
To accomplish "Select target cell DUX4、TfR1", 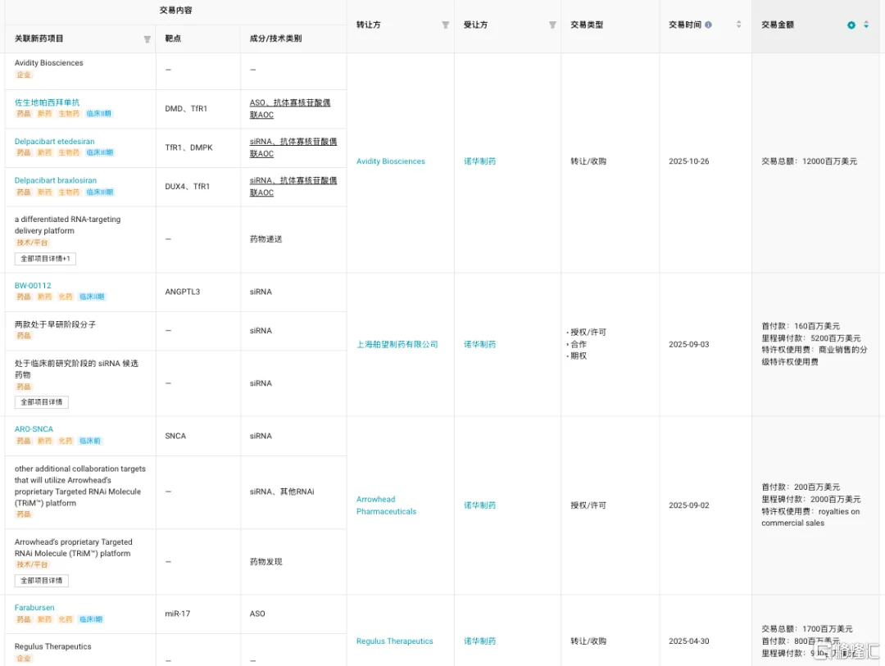I will (187, 186).
